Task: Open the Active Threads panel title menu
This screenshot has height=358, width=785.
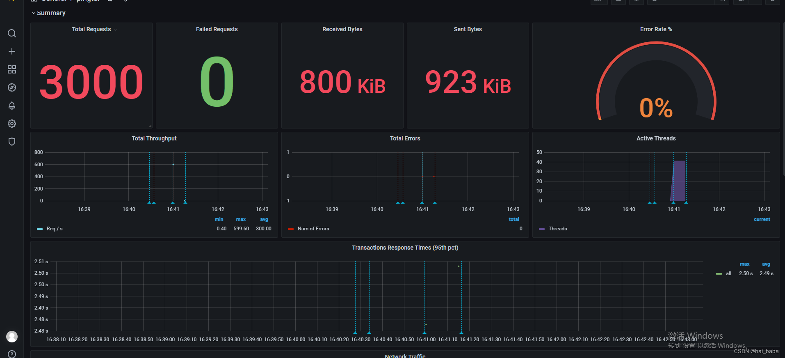Action: click(x=656, y=138)
